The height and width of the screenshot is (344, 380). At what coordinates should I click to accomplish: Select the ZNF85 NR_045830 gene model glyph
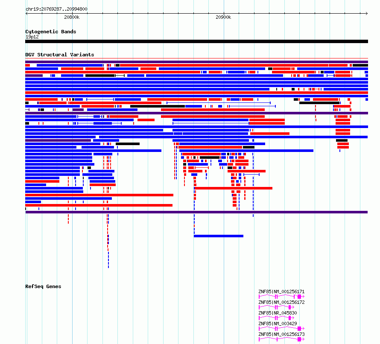click(x=276, y=318)
